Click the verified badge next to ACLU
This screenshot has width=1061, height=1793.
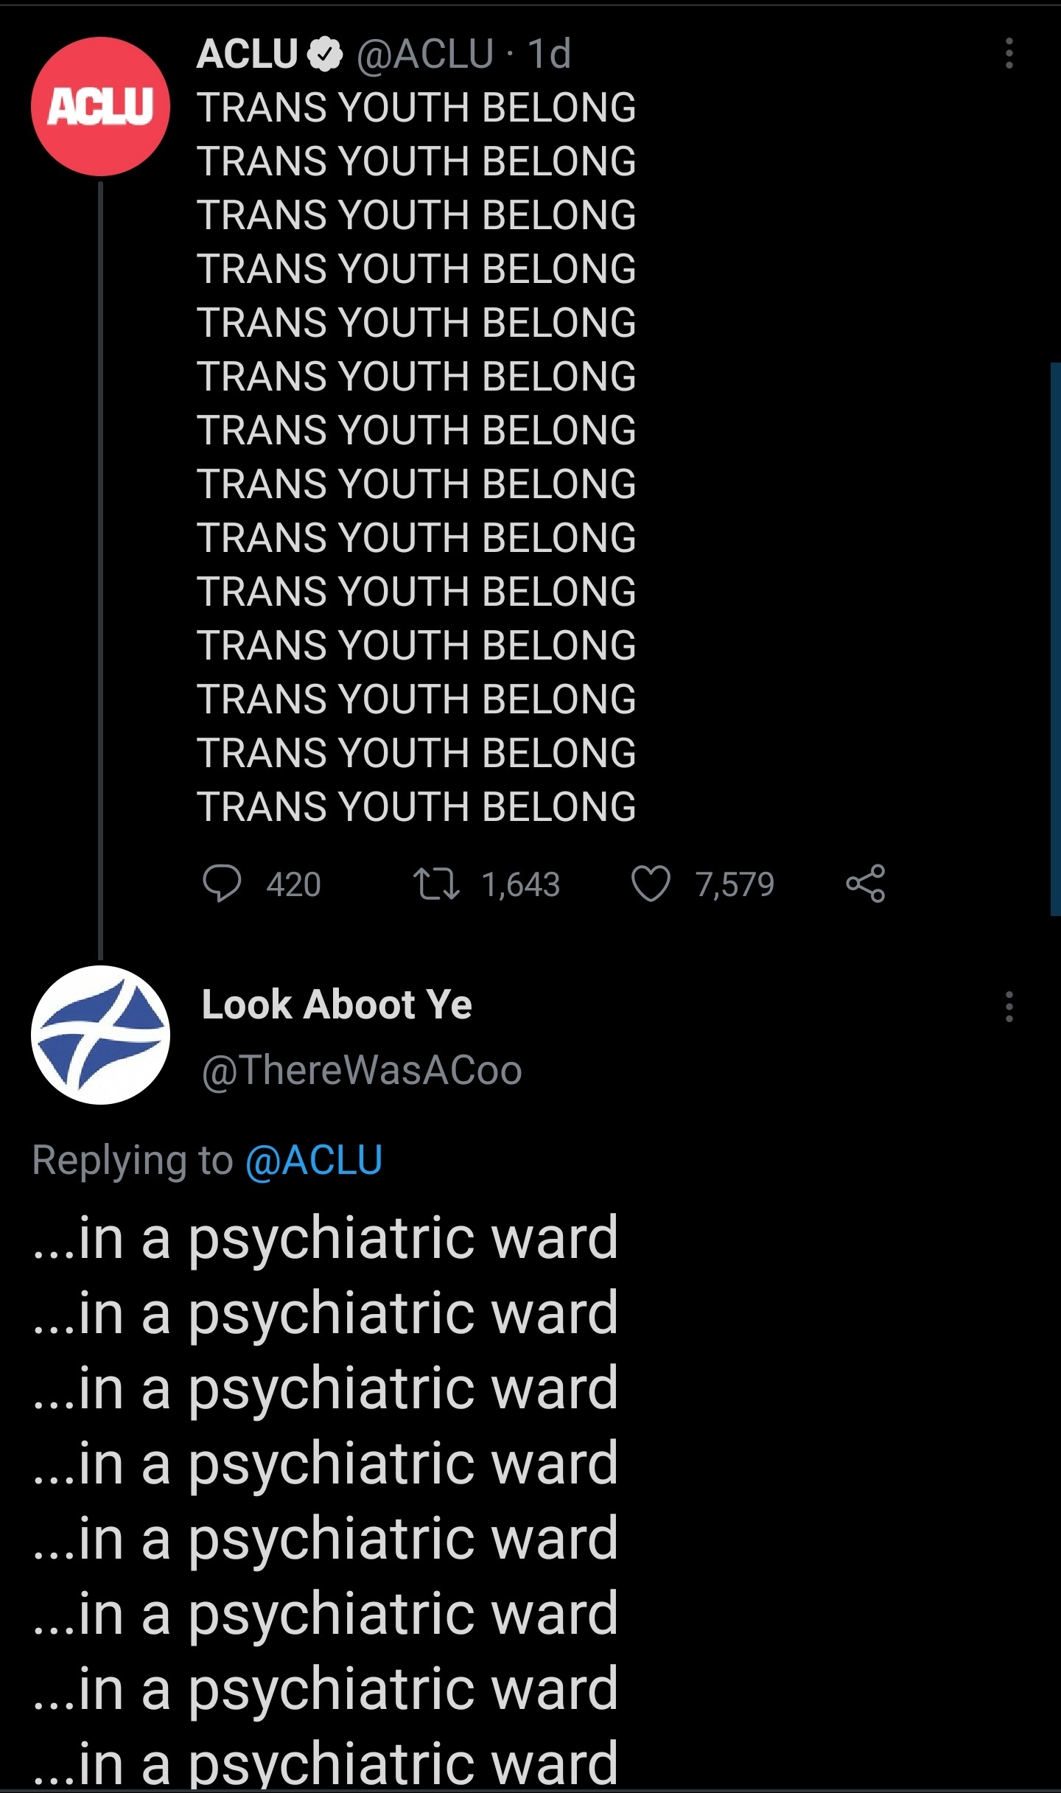coord(324,55)
